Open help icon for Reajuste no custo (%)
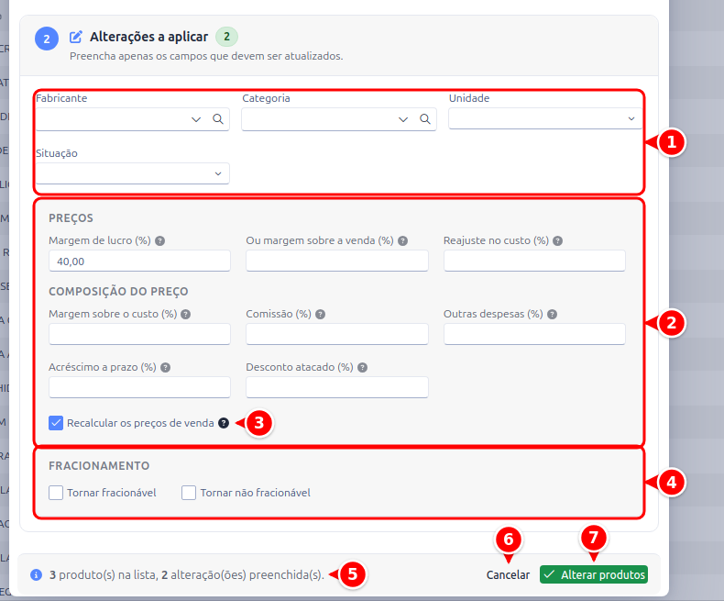Image resolution: width=724 pixels, height=601 pixels. pyautogui.click(x=558, y=241)
